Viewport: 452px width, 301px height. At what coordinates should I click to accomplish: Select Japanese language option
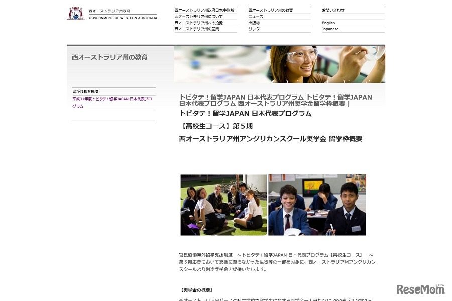[330, 29]
